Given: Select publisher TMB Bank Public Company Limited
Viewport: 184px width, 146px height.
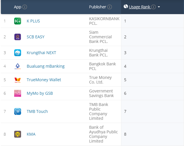Looking at the screenshot, I should tap(98, 111).
